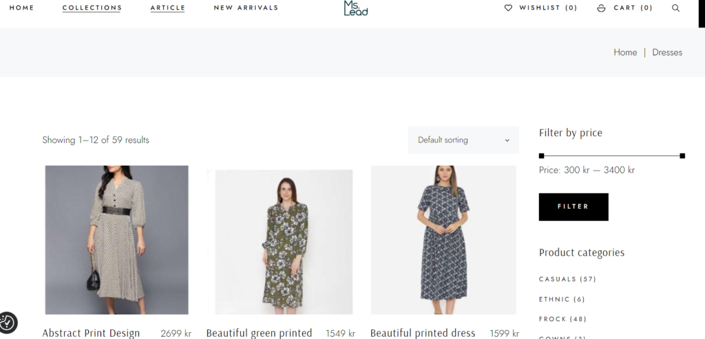Click the Ms. Lead logo

pos(356,8)
